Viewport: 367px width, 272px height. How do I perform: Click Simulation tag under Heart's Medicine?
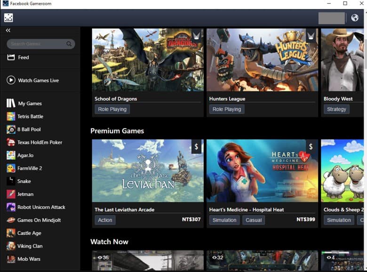pyautogui.click(x=224, y=220)
